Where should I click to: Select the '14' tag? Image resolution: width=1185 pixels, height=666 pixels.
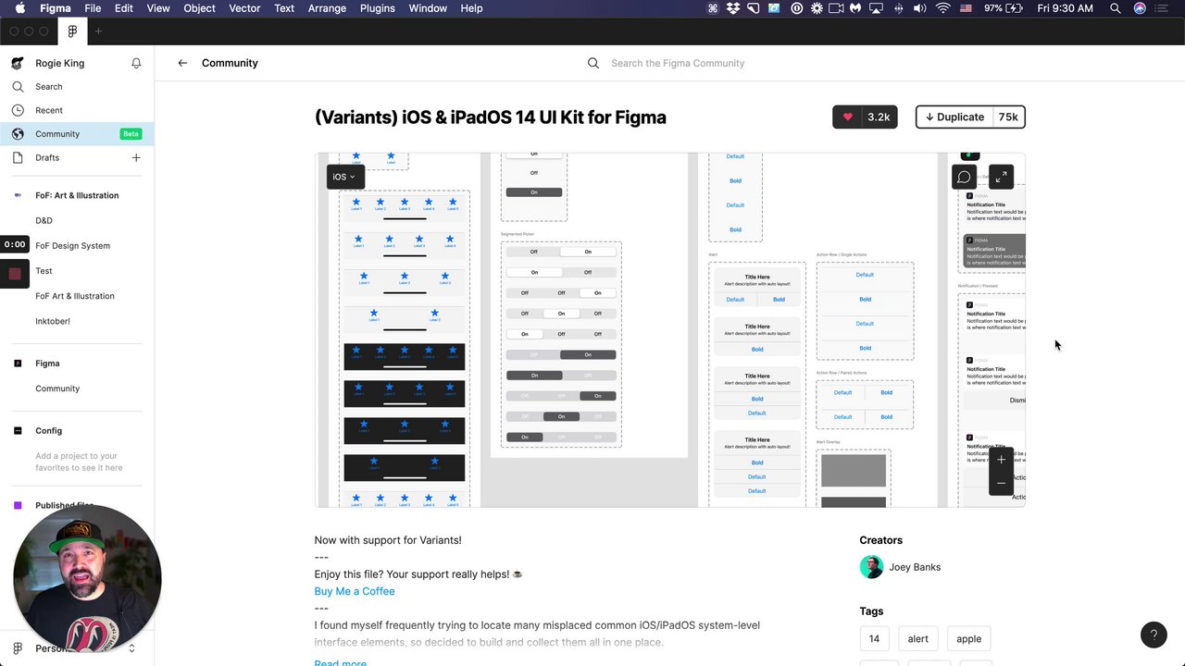coord(874,639)
